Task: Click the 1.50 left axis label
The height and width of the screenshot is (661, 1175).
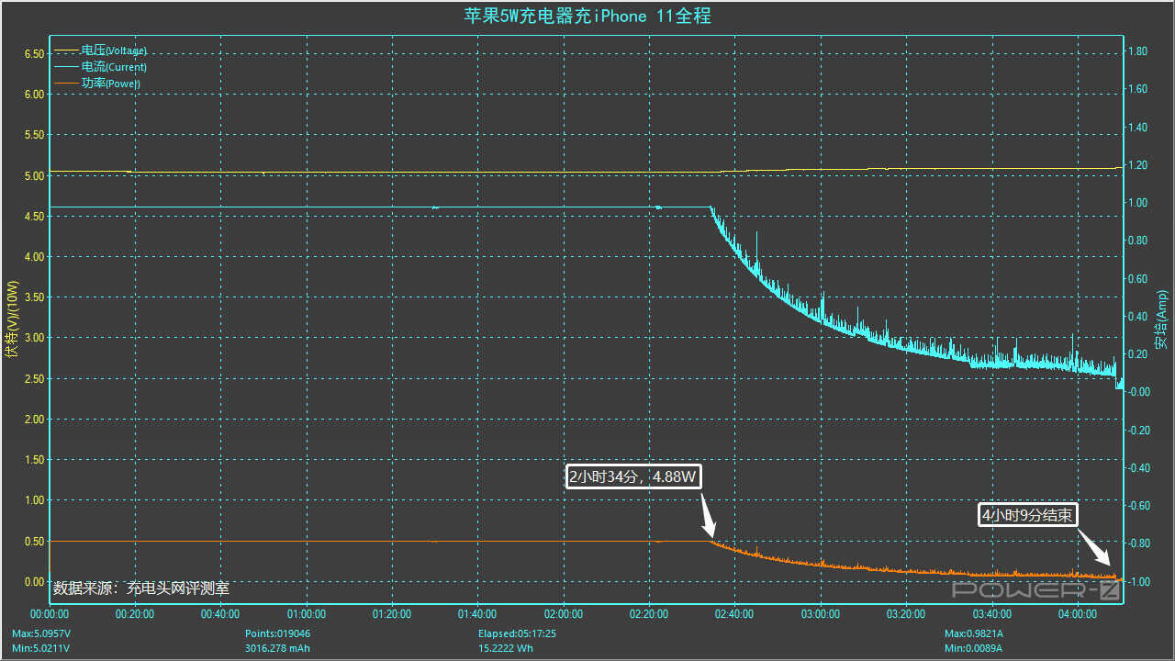Action: 33,460
